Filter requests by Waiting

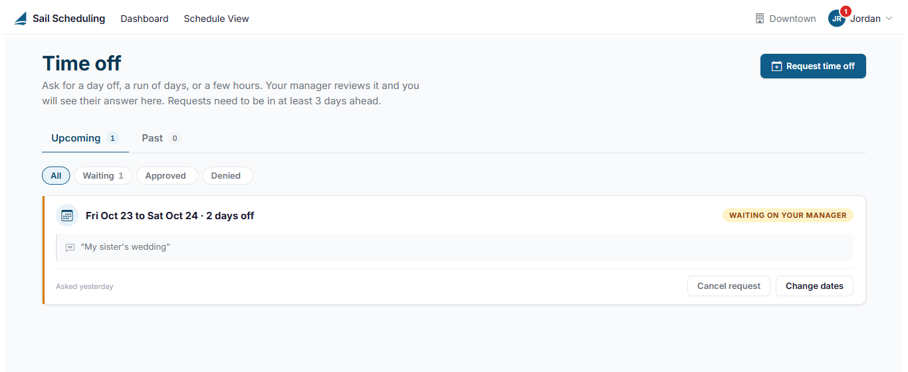pos(103,175)
